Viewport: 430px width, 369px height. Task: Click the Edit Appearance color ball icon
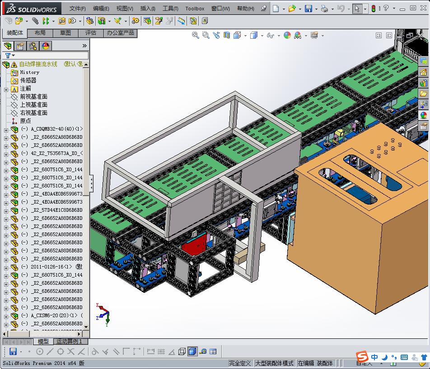tap(287, 35)
